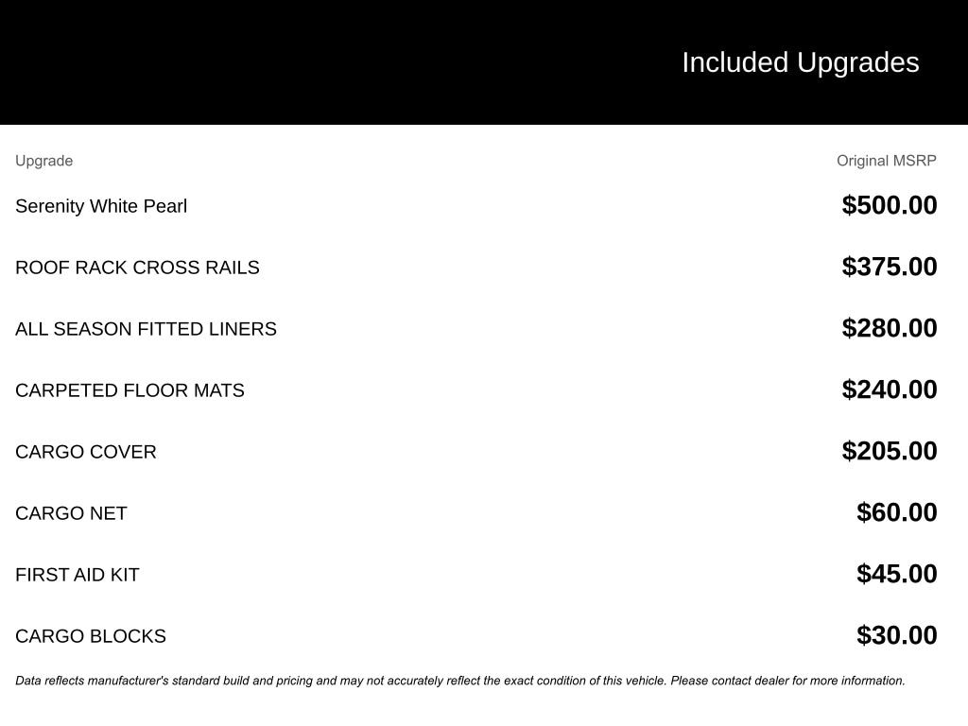Screen dimensions: 968x726
Task: Select All Season Fitted Liners entry
Action: (146, 329)
